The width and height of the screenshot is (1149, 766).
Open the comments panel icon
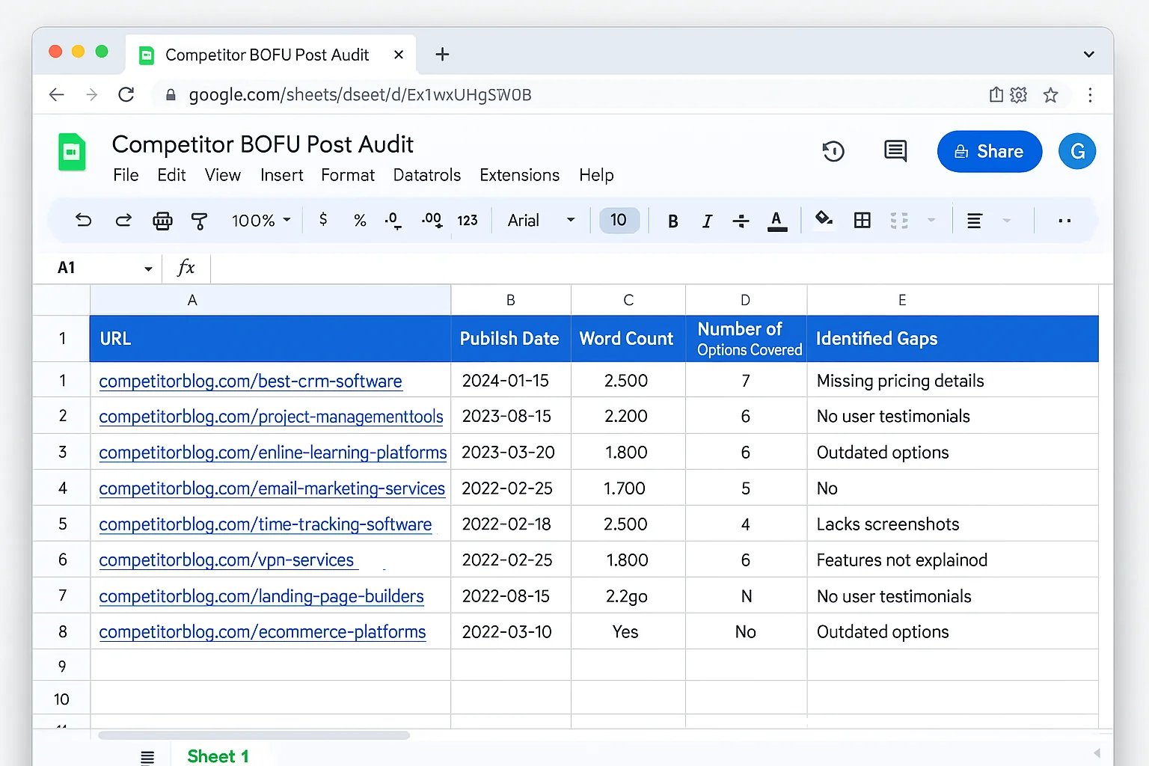[895, 151]
